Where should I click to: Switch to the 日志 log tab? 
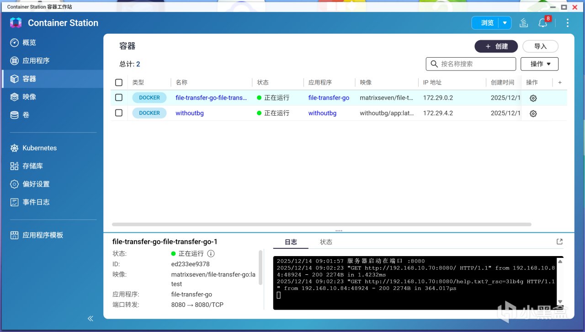pyautogui.click(x=291, y=242)
